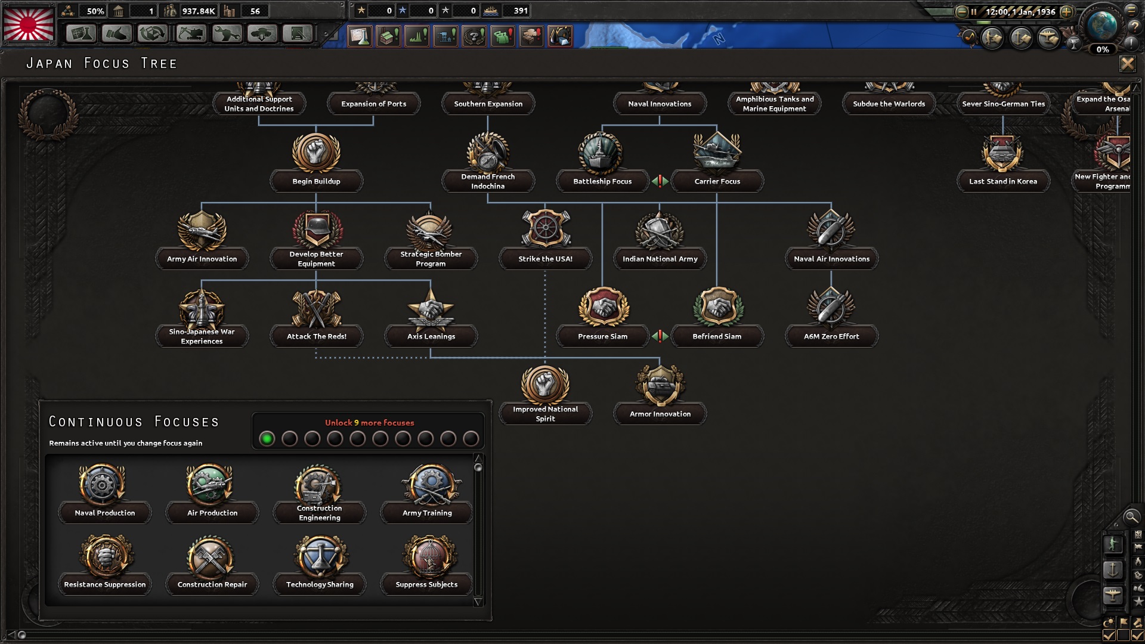The width and height of the screenshot is (1145, 644).
Task: Switch to the flame map mode
Action: [x=1138, y=561]
